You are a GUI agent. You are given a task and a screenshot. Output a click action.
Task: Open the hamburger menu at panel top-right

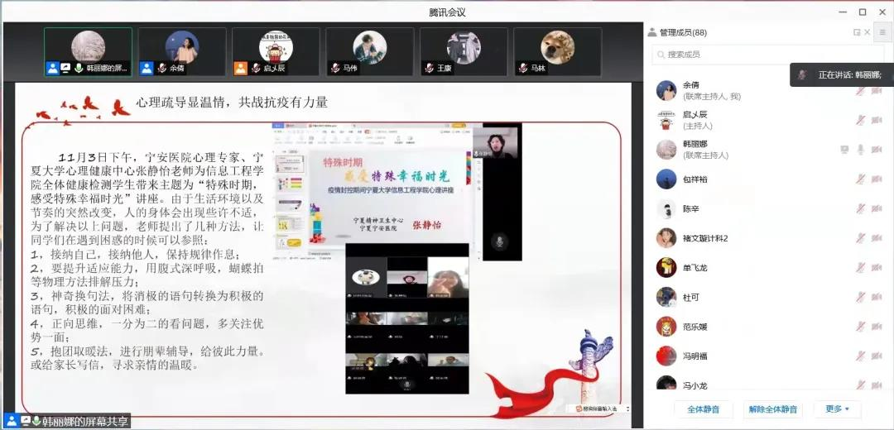click(882, 32)
